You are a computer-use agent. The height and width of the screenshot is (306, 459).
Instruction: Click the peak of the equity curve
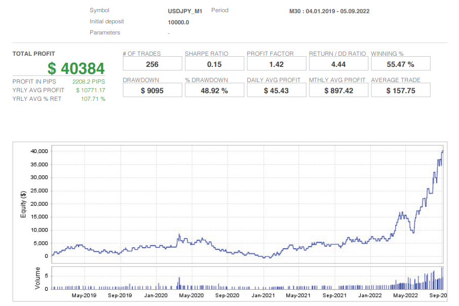tap(443, 150)
